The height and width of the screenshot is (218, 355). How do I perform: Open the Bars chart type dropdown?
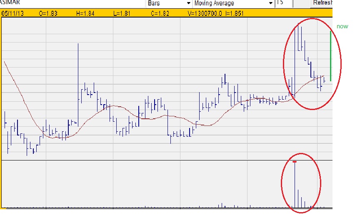pyautogui.click(x=169, y=3)
